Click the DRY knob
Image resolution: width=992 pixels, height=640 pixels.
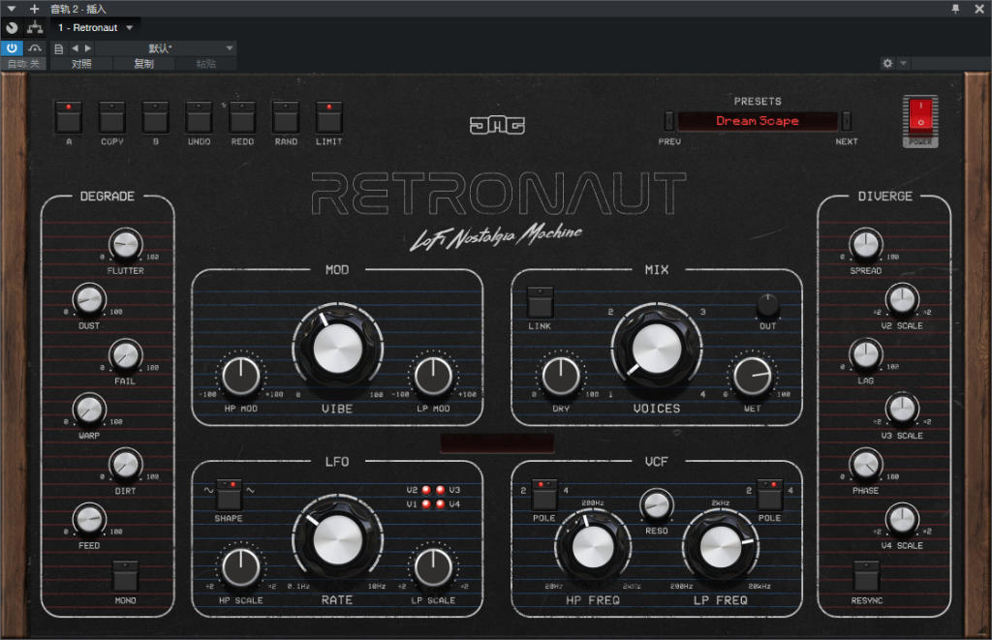point(561,376)
